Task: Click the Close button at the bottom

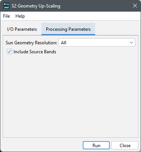Action: click(125, 145)
